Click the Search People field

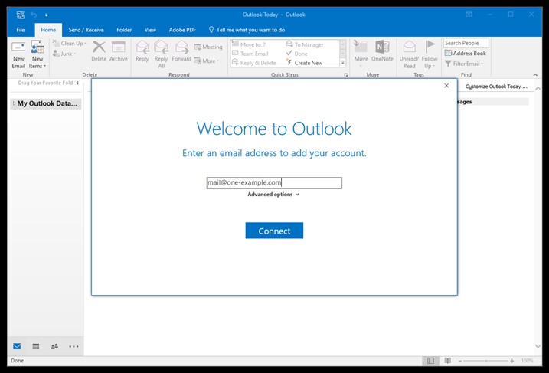pos(466,43)
